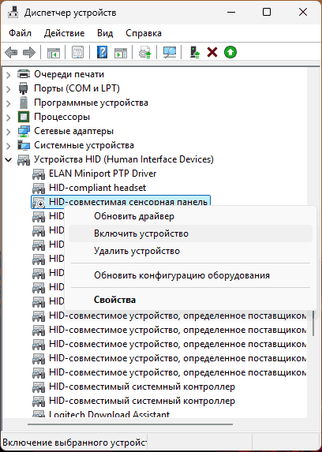Viewport: 322px width, 452px height.
Task: Click the horizontal scrollbar at bottom
Action: [x=130, y=424]
